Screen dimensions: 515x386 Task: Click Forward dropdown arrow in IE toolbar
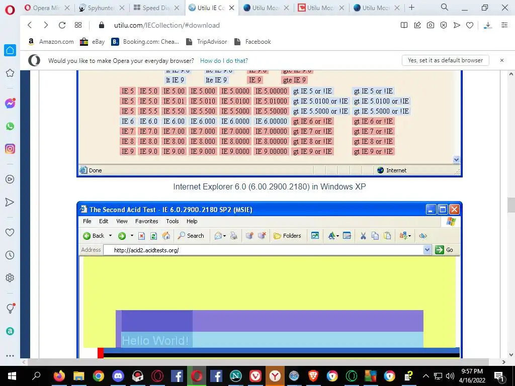(x=132, y=236)
